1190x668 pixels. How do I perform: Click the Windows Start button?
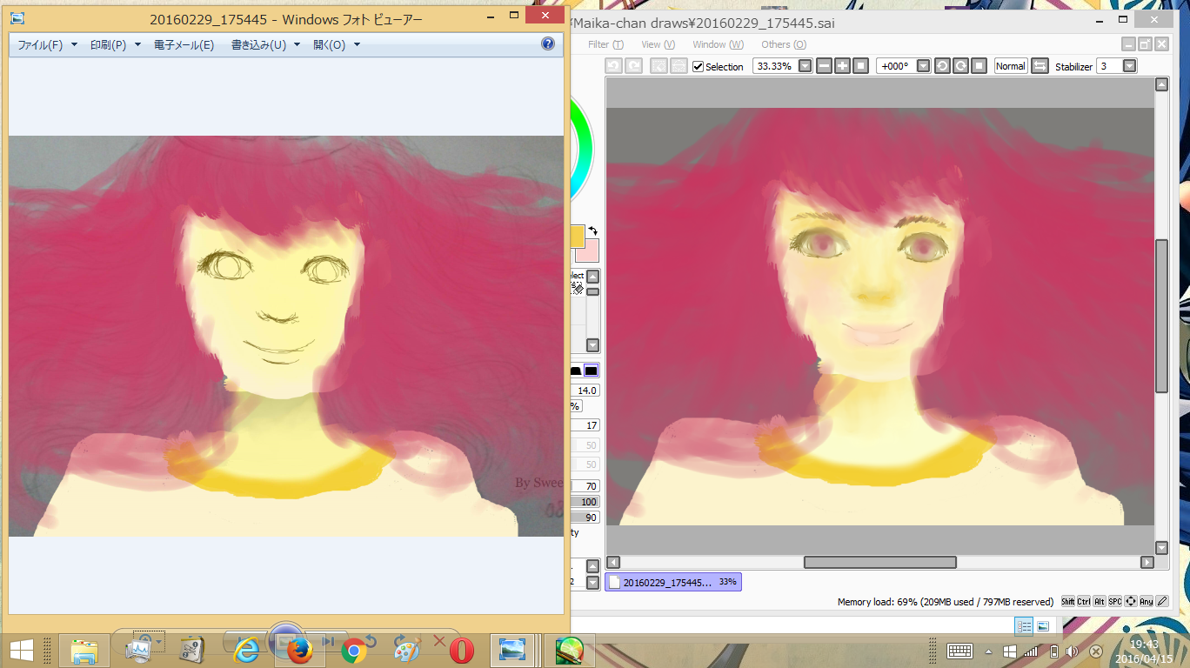click(22, 651)
